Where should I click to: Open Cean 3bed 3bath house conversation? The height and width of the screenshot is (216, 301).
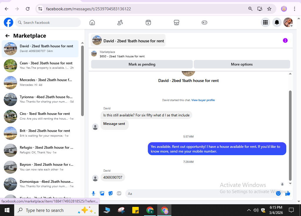pos(40,66)
